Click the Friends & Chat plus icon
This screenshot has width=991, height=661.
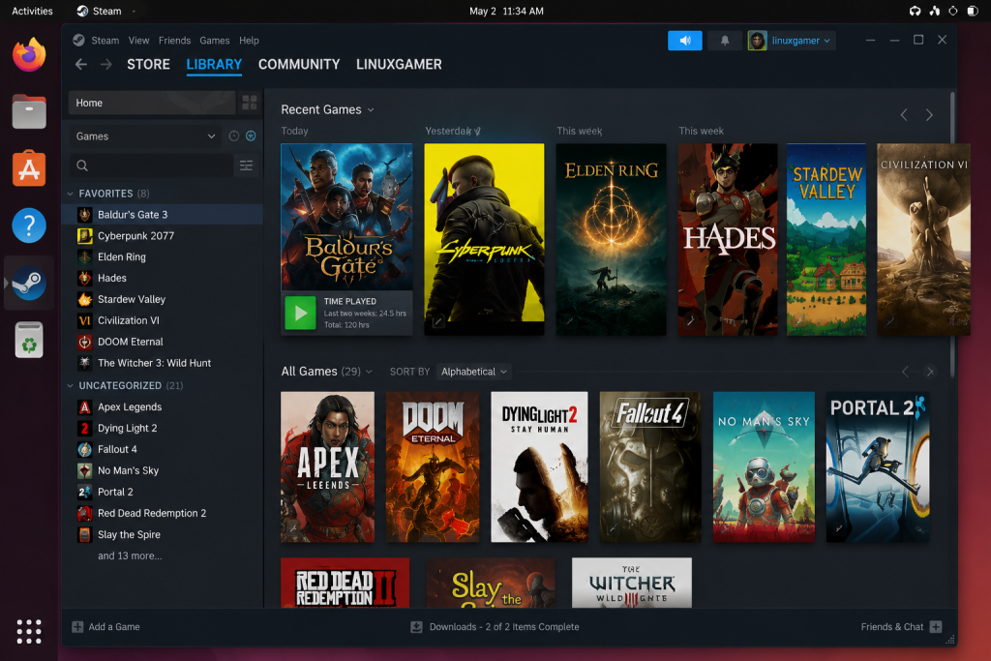(936, 627)
